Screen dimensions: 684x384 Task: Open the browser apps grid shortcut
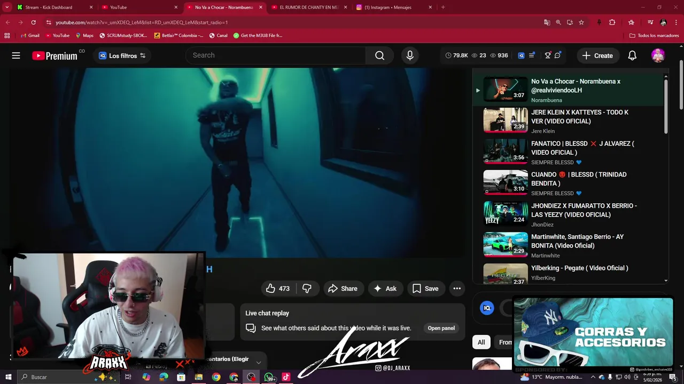[x=7, y=36]
